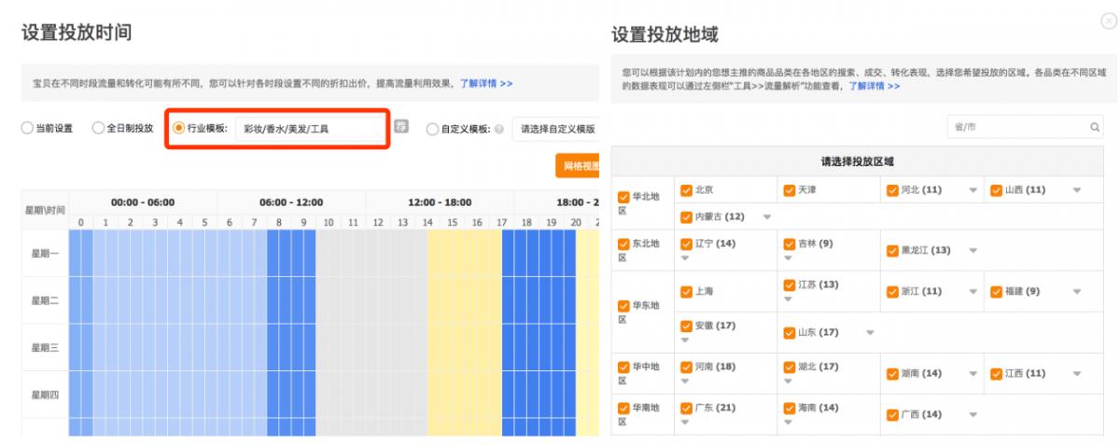This screenshot has height=445, width=1120.
Task: Click the orange 网格视图 button
Action: [x=578, y=166]
